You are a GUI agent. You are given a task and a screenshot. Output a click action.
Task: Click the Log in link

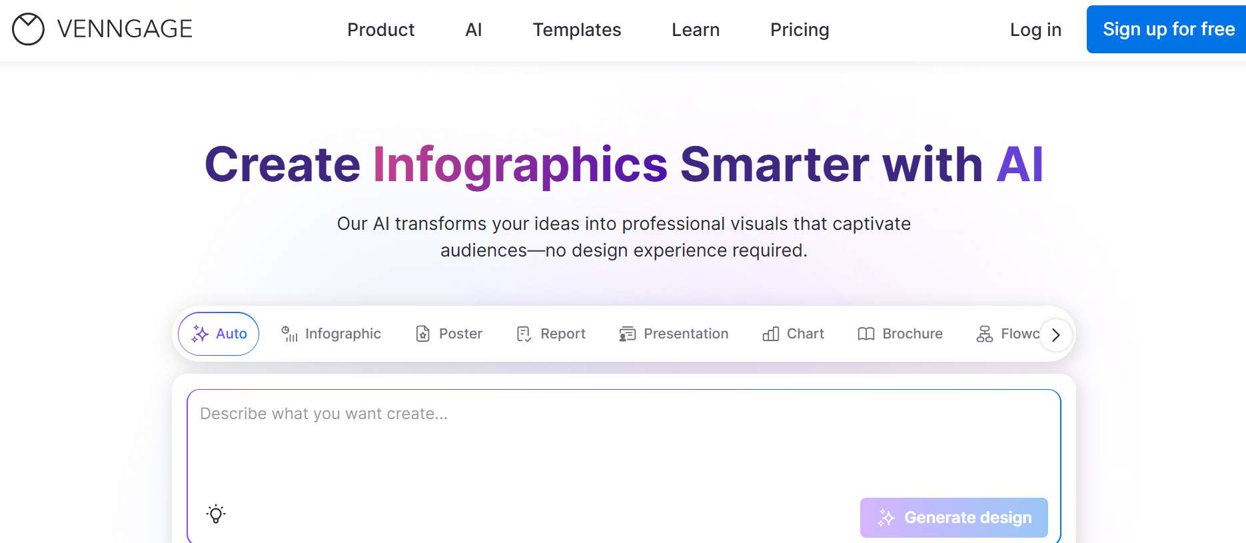click(x=1035, y=30)
